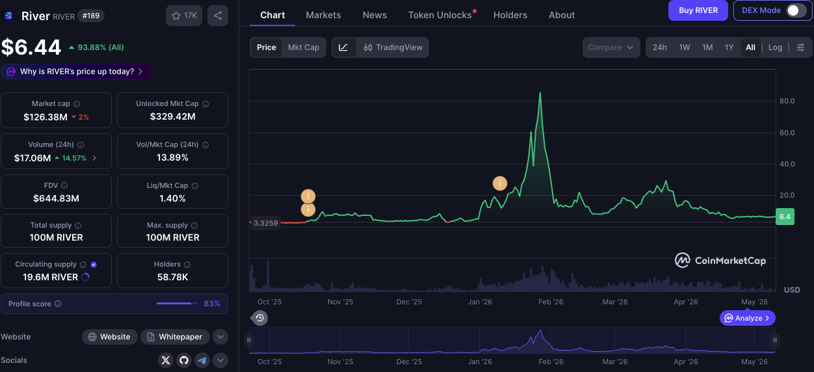Click the #189 rank badge
This screenshot has width=814, height=372.
click(x=92, y=16)
